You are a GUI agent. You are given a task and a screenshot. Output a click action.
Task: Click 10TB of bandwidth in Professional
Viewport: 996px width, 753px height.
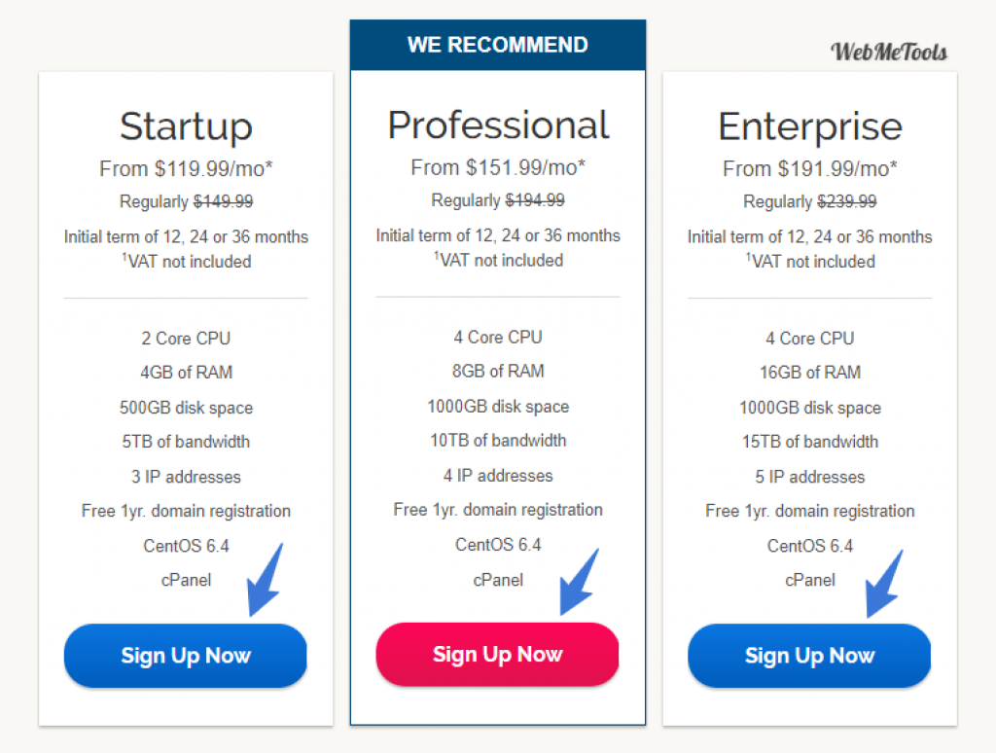pyautogui.click(x=498, y=441)
